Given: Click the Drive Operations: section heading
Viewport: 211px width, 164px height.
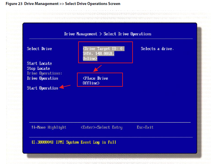Looking at the screenshot, I should (45, 73).
